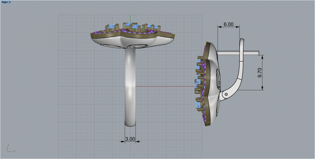
Task: Select the 3.00 dimension text
Action: [130, 139]
